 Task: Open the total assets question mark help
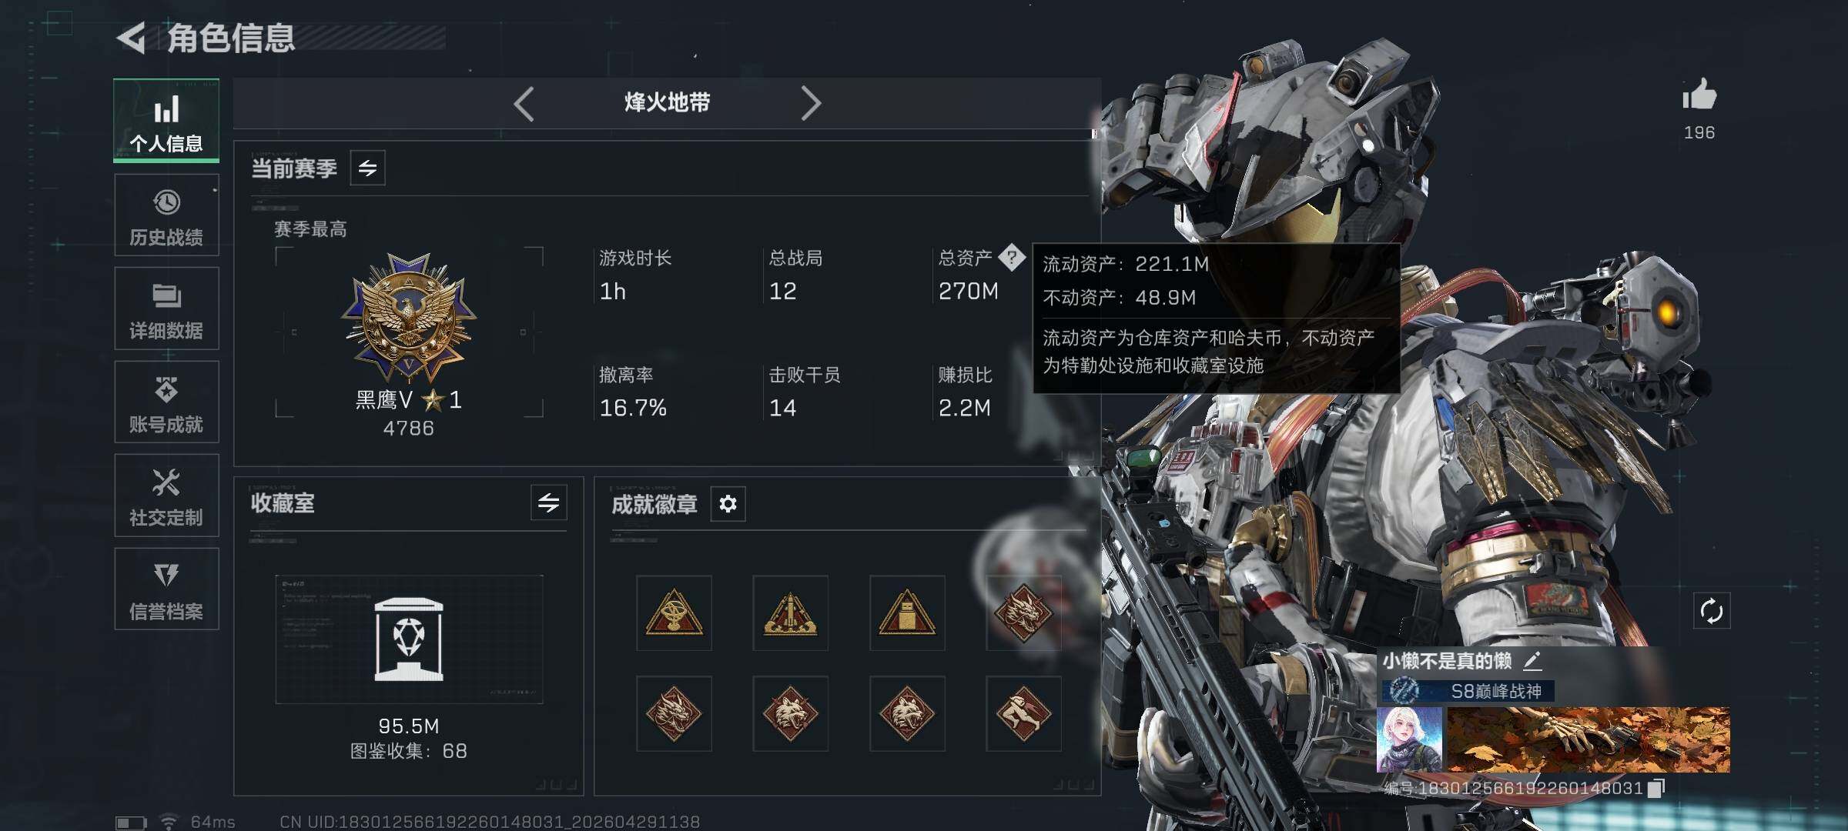click(1012, 257)
